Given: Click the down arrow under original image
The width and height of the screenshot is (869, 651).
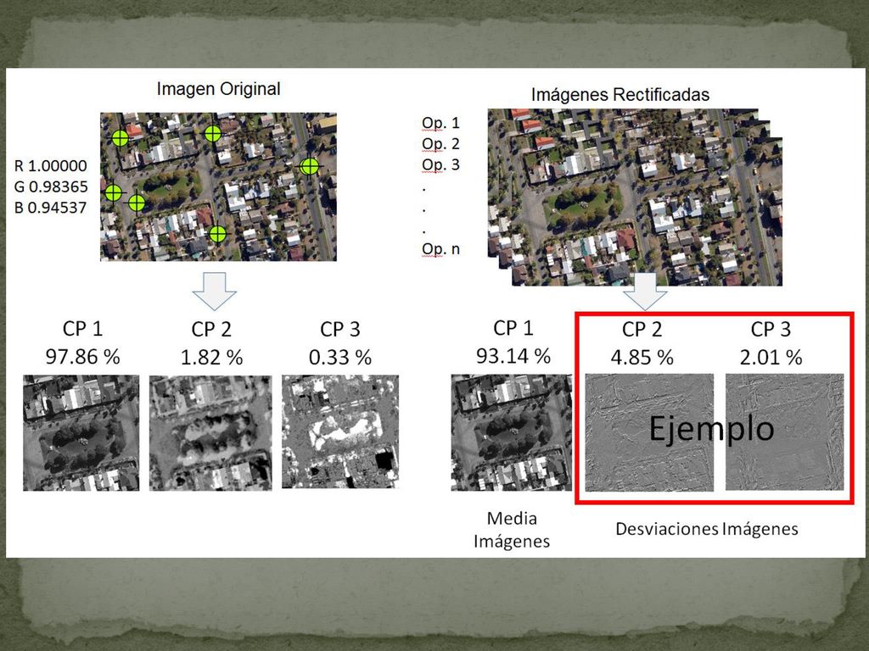Looking at the screenshot, I should pyautogui.click(x=215, y=291).
